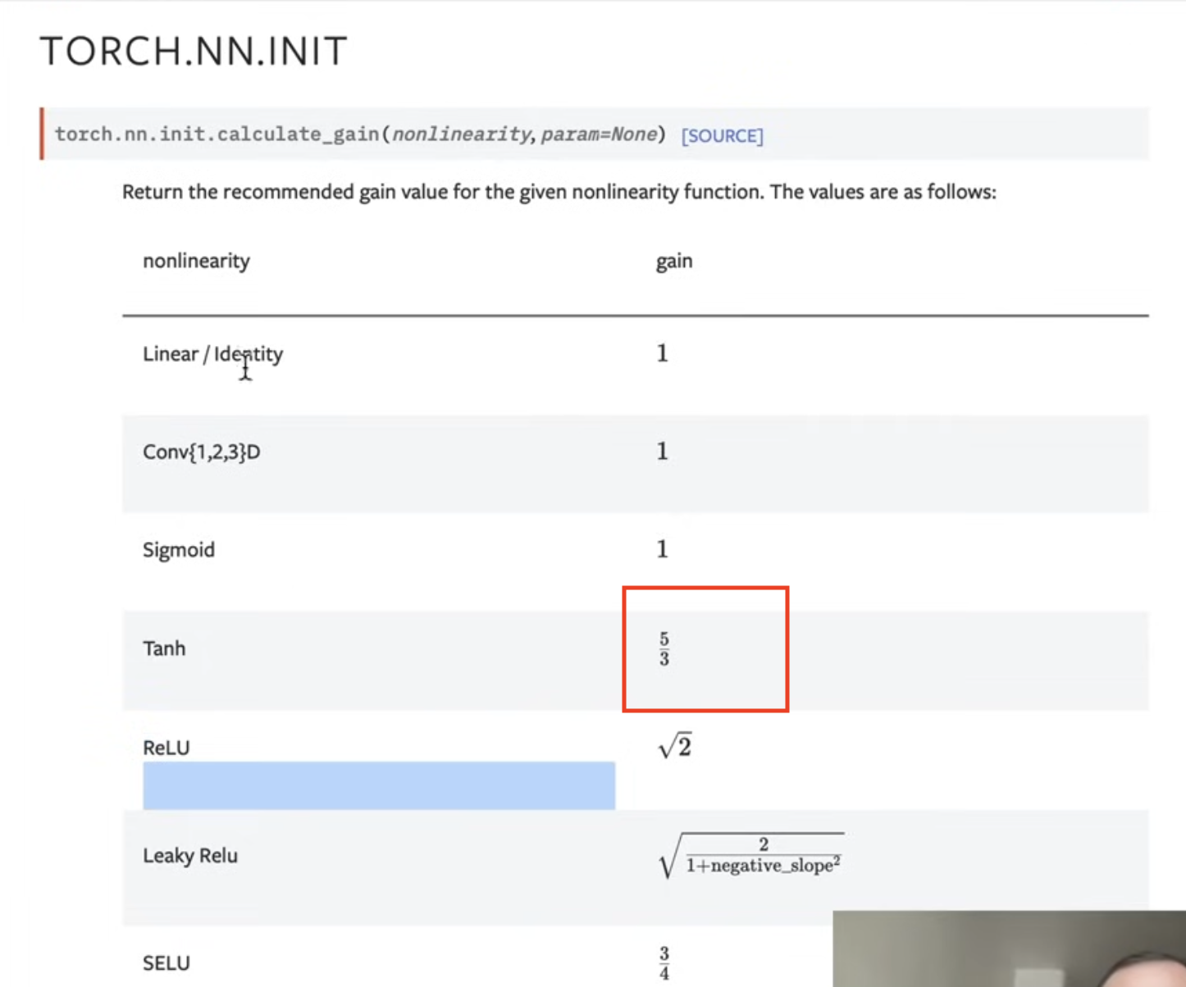This screenshot has width=1186, height=987.
Task: Click the gain value 1 for Conv{1,2,3}D
Action: (662, 451)
